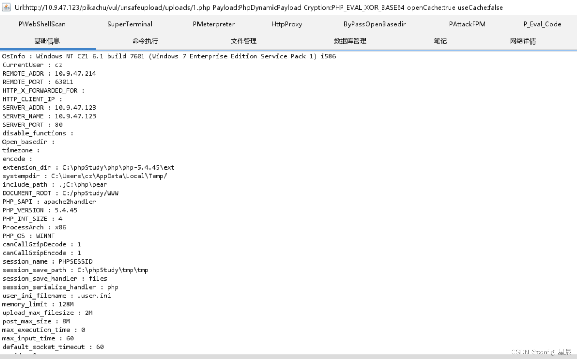The image size is (577, 359).
Task: Click the disable_functions line
Action: pos(38,133)
